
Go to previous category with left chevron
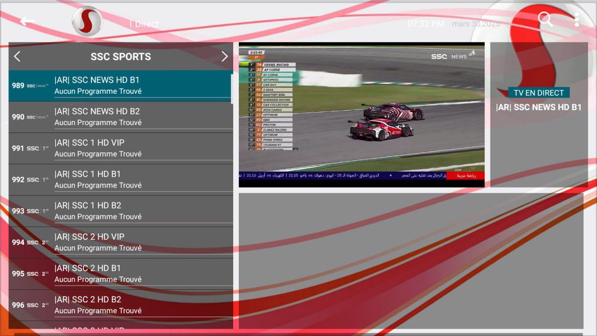pos(17,56)
